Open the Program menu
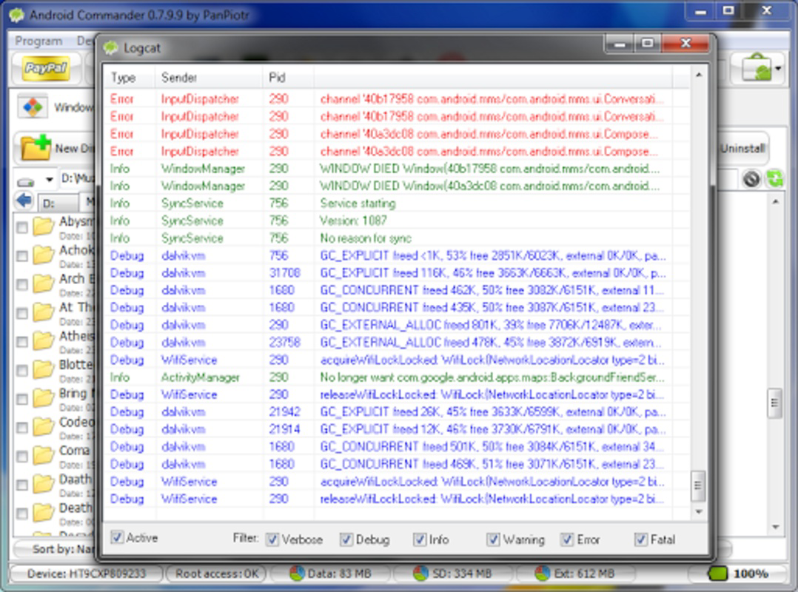798x592 pixels. coord(38,41)
